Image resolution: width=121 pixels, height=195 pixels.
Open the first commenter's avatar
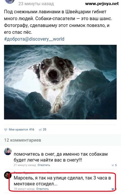8,151
